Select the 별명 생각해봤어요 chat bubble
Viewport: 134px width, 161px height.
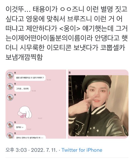[30, 78]
